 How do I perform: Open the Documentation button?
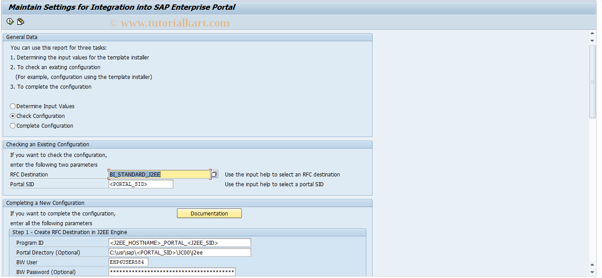[x=209, y=213]
